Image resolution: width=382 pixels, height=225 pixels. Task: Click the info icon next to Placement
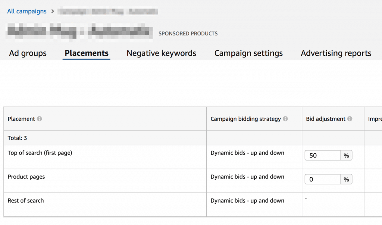(x=40, y=119)
